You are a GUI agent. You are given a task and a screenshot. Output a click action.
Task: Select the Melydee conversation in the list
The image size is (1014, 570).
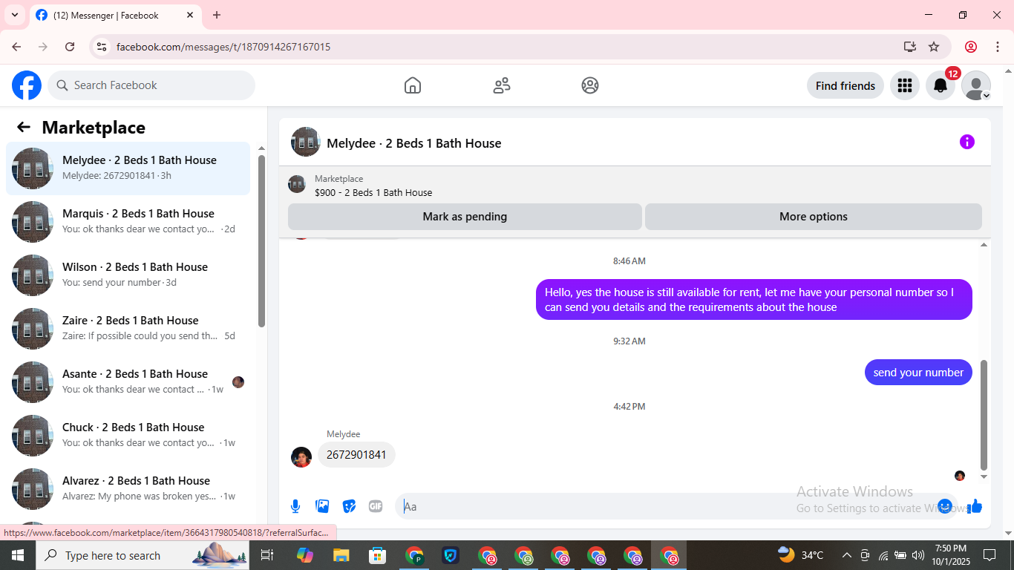point(128,168)
